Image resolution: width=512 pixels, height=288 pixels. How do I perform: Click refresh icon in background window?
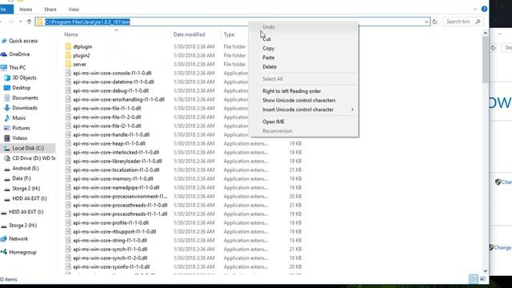coord(493,48)
